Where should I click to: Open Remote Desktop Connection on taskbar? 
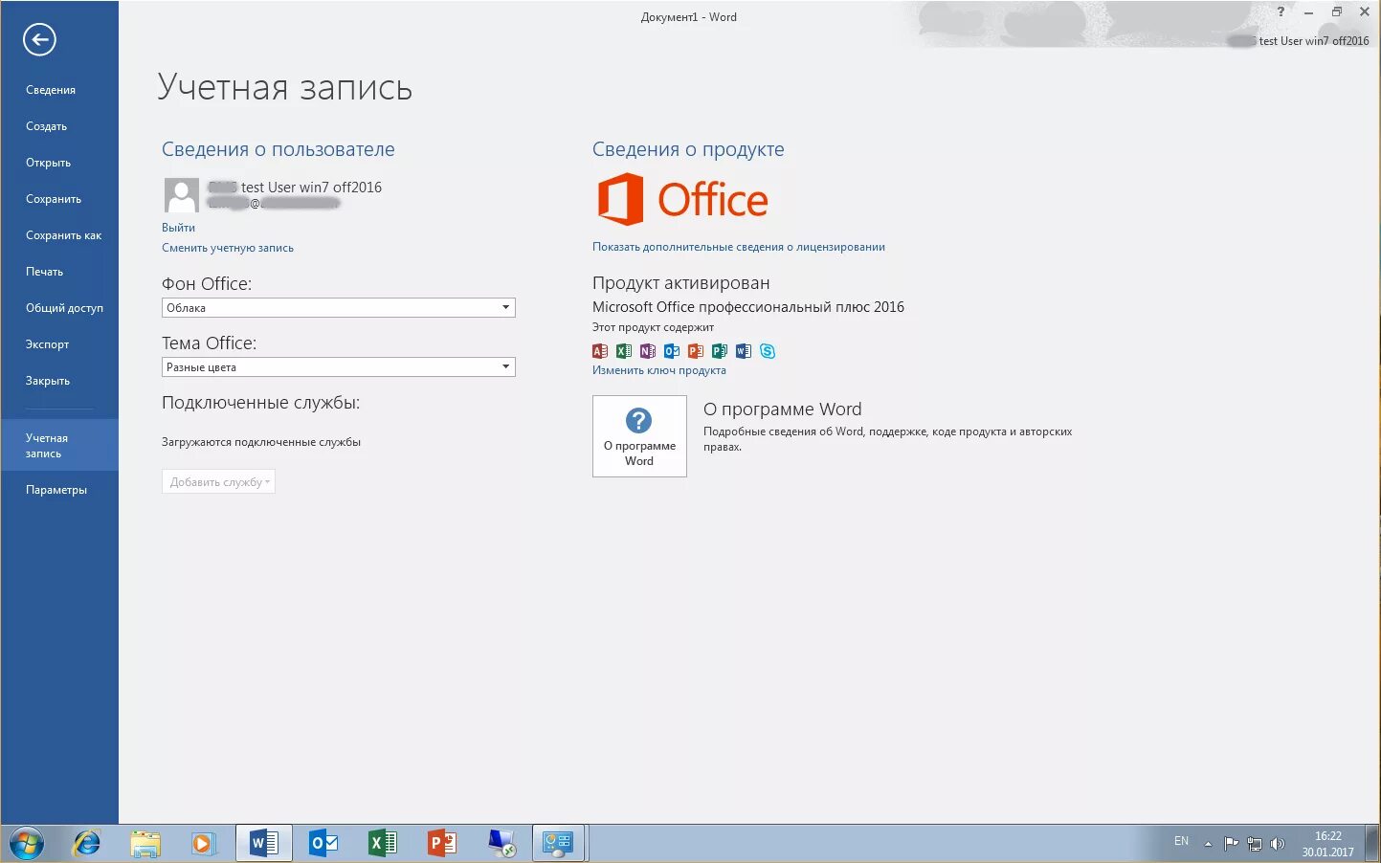(501, 843)
